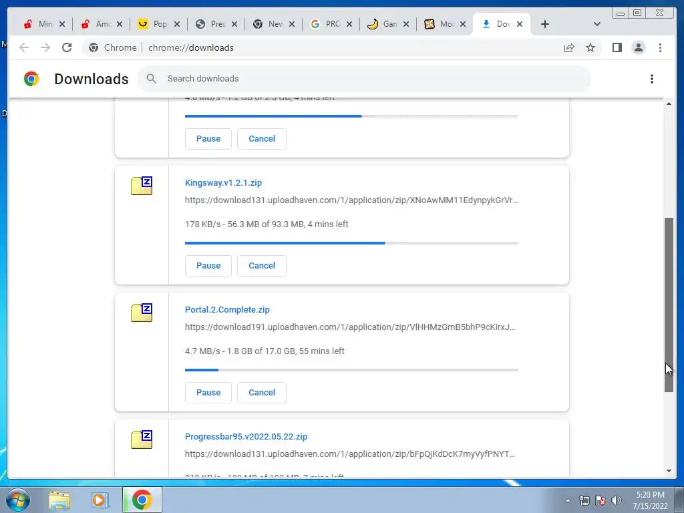The image size is (684, 513).
Task: Click the Chrome logo beside Downloads
Action: click(x=31, y=79)
